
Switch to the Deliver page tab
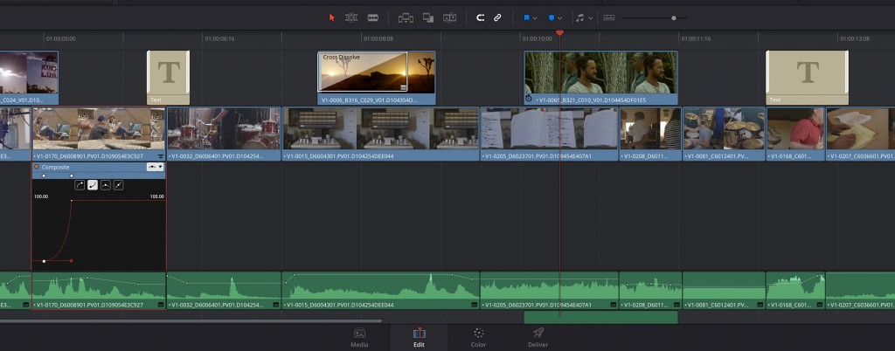538,337
